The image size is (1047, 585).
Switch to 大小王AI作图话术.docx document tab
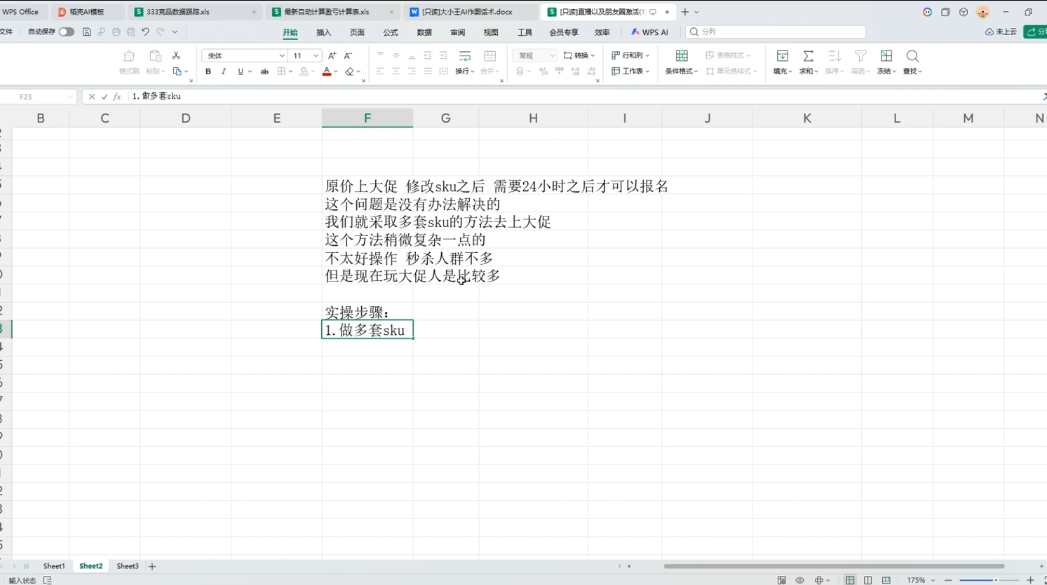(470, 12)
